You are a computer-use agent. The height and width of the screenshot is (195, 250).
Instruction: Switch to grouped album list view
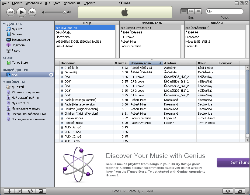[191, 11]
